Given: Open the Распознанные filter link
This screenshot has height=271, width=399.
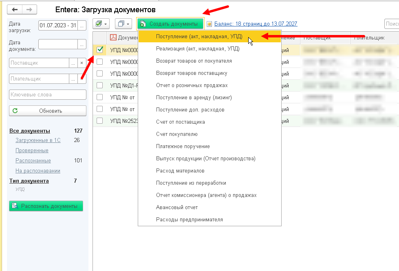Looking at the screenshot, I should tap(33, 160).
